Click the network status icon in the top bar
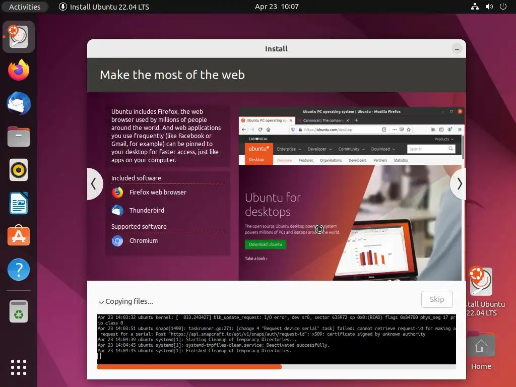The image size is (516, 387). [475, 7]
